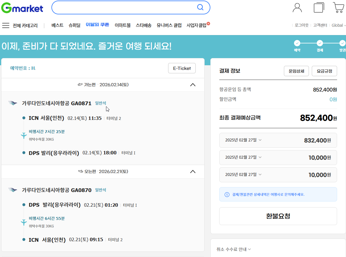This screenshot has width=346, height=257.
Task: Click the 최종 결제예상금액 852,400원 amount
Action: point(318,118)
